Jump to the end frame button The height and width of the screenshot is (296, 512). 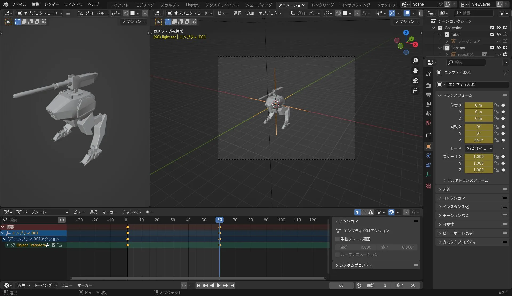pyautogui.click(x=232, y=285)
